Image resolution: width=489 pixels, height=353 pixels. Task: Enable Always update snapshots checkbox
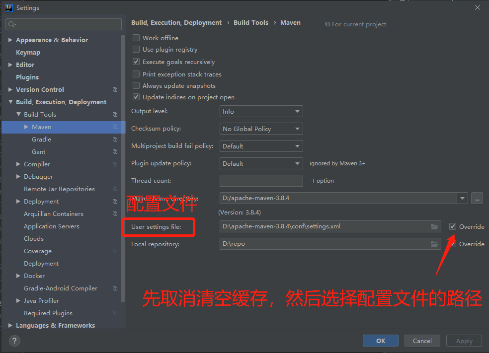click(136, 85)
